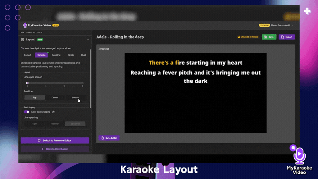Click the Unsaved Changes label
Viewport: 318px width, 179px height.
(249, 37)
